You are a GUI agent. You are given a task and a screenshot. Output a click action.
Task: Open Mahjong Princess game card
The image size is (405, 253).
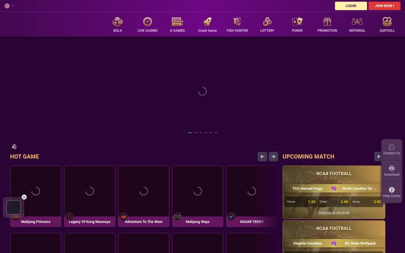coord(35,196)
